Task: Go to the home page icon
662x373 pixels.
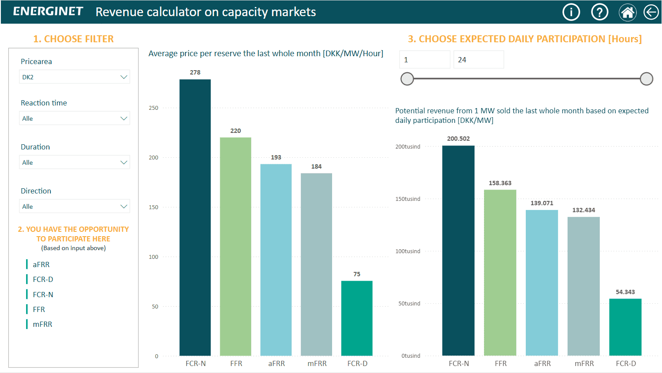Action: pos(627,12)
